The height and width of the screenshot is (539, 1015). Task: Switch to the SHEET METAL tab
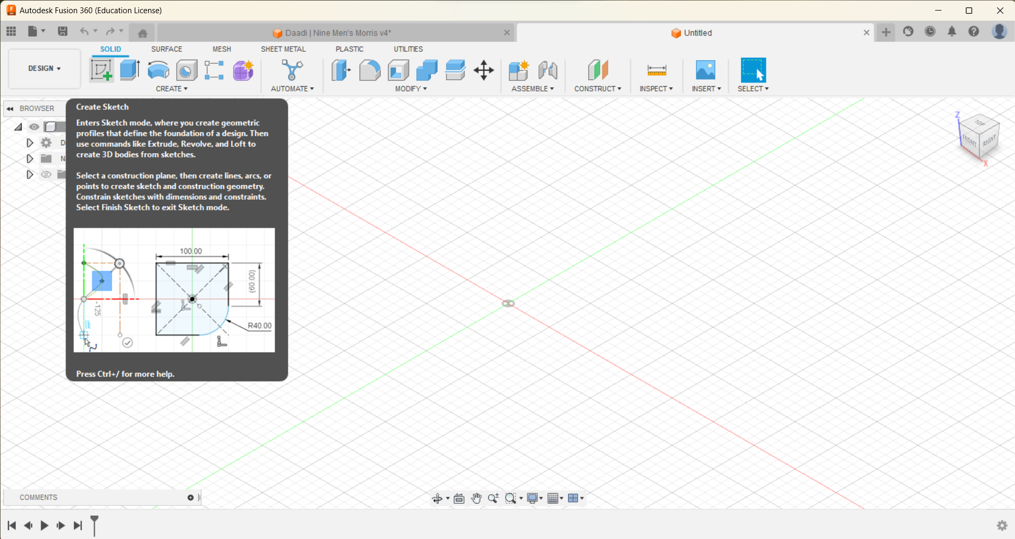point(284,49)
